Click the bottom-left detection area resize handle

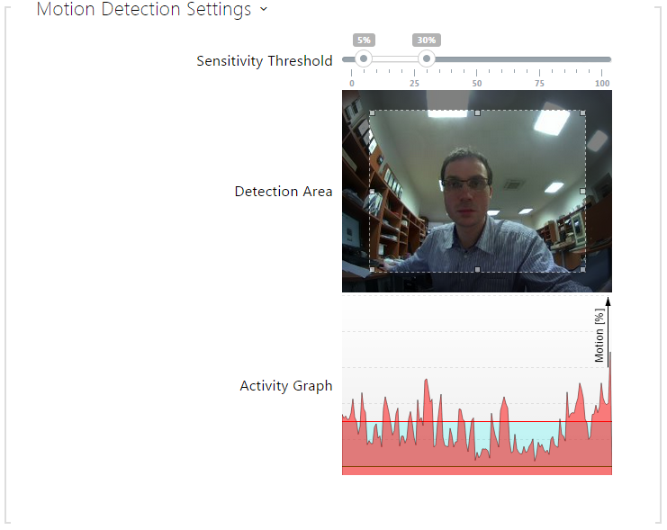click(x=373, y=270)
